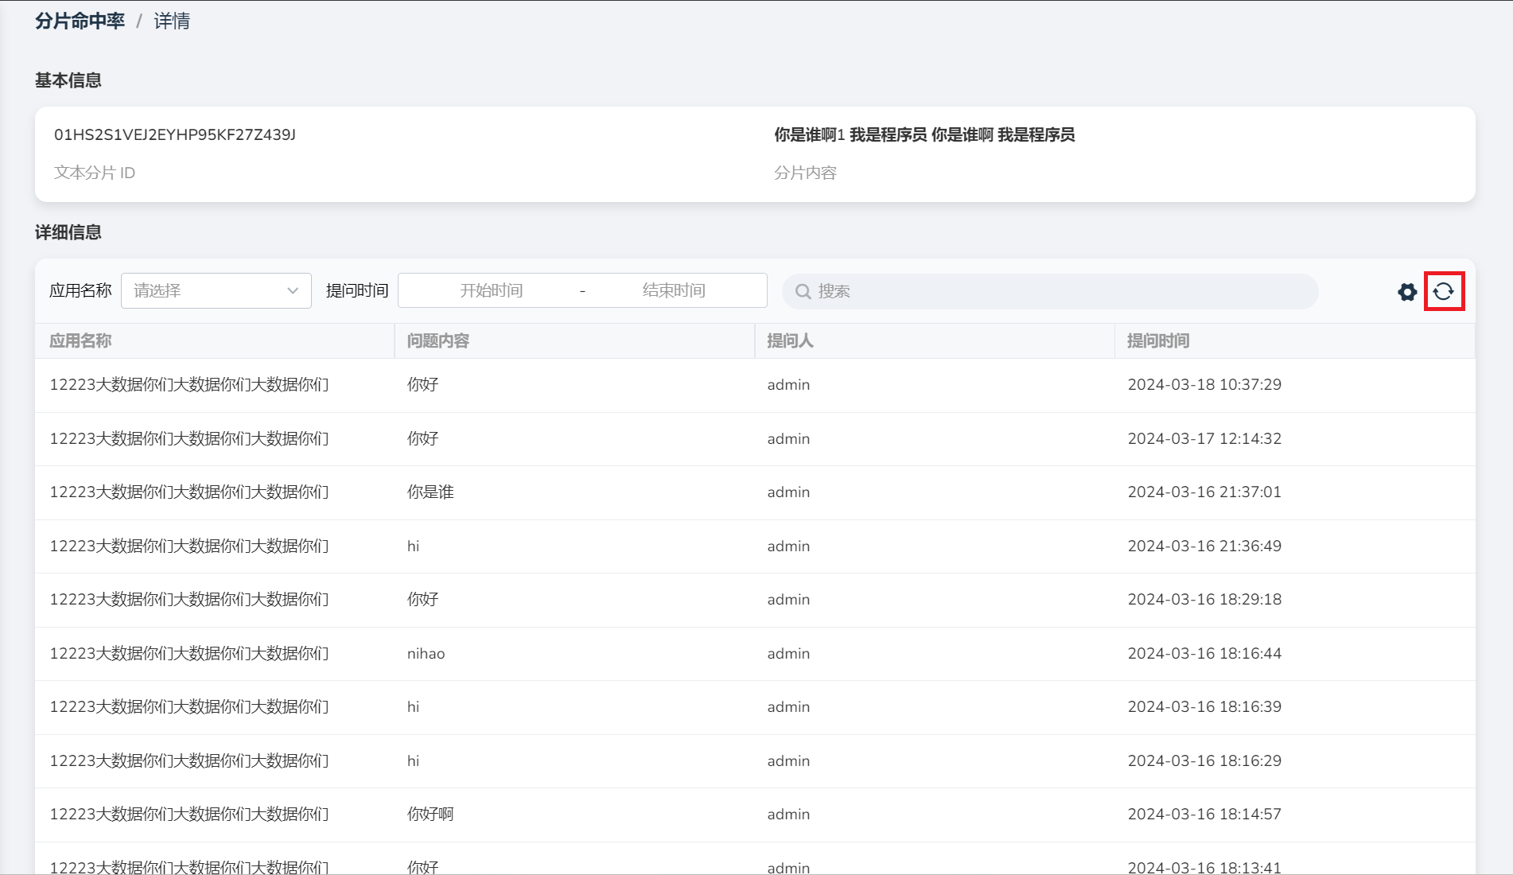Click the text chunk ID 01HS2S1VEJ2EYHP95KF27Z439J
This screenshot has height=875, width=1513.
click(175, 135)
